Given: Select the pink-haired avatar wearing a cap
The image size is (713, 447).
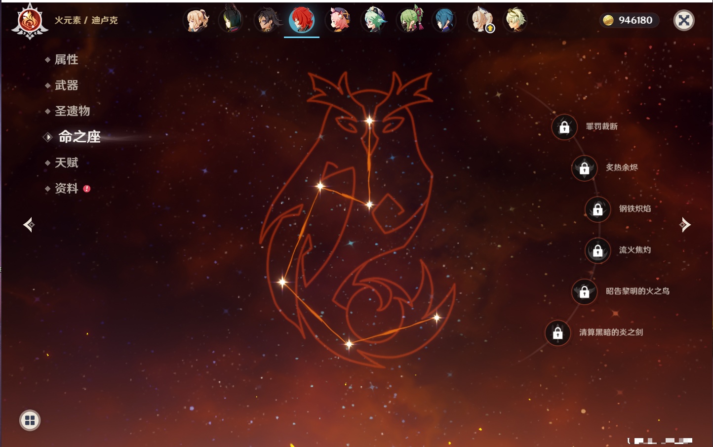Looking at the screenshot, I should 338,20.
